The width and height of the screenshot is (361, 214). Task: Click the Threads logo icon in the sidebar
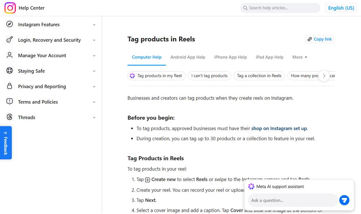pyautogui.click(x=10, y=117)
